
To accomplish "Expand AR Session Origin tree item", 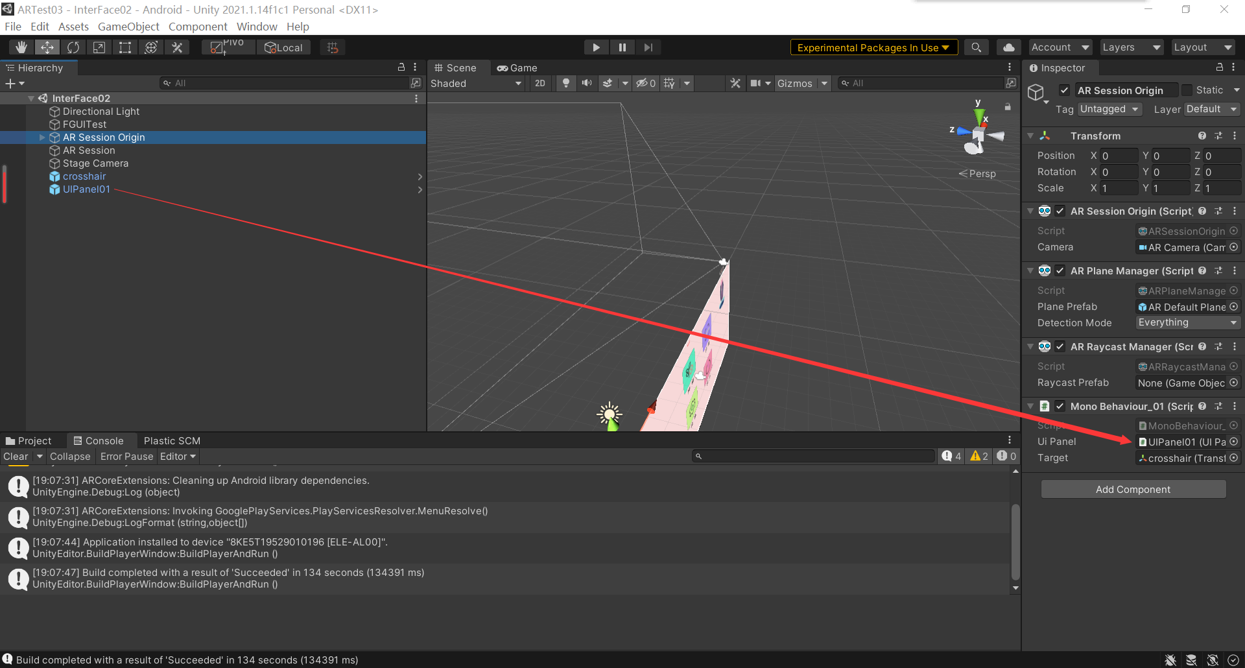I will 42,137.
